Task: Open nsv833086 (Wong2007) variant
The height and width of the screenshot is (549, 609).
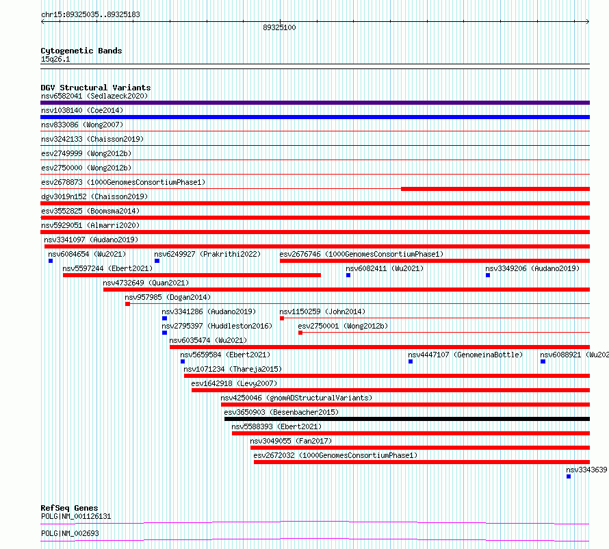Action: coord(82,125)
